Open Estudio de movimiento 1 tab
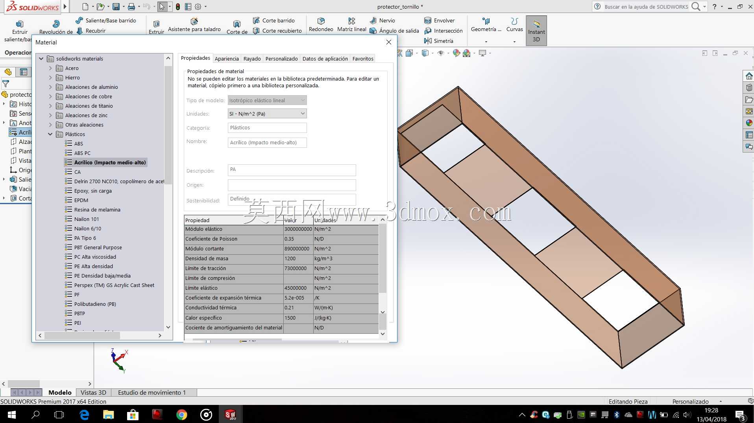This screenshot has width=754, height=423. pyautogui.click(x=152, y=392)
